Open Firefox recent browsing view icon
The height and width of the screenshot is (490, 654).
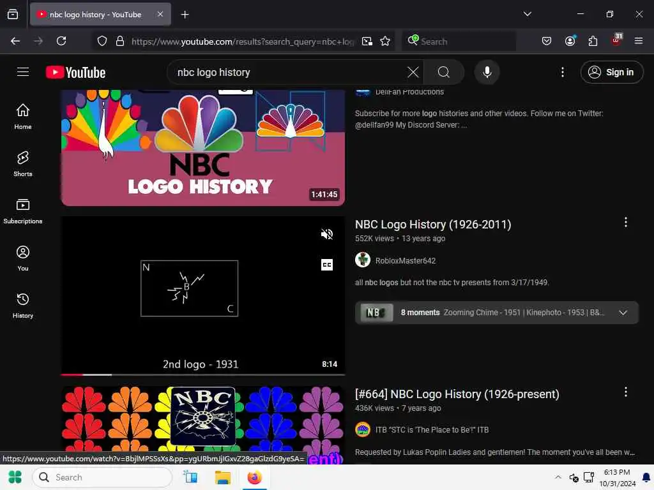click(x=13, y=15)
